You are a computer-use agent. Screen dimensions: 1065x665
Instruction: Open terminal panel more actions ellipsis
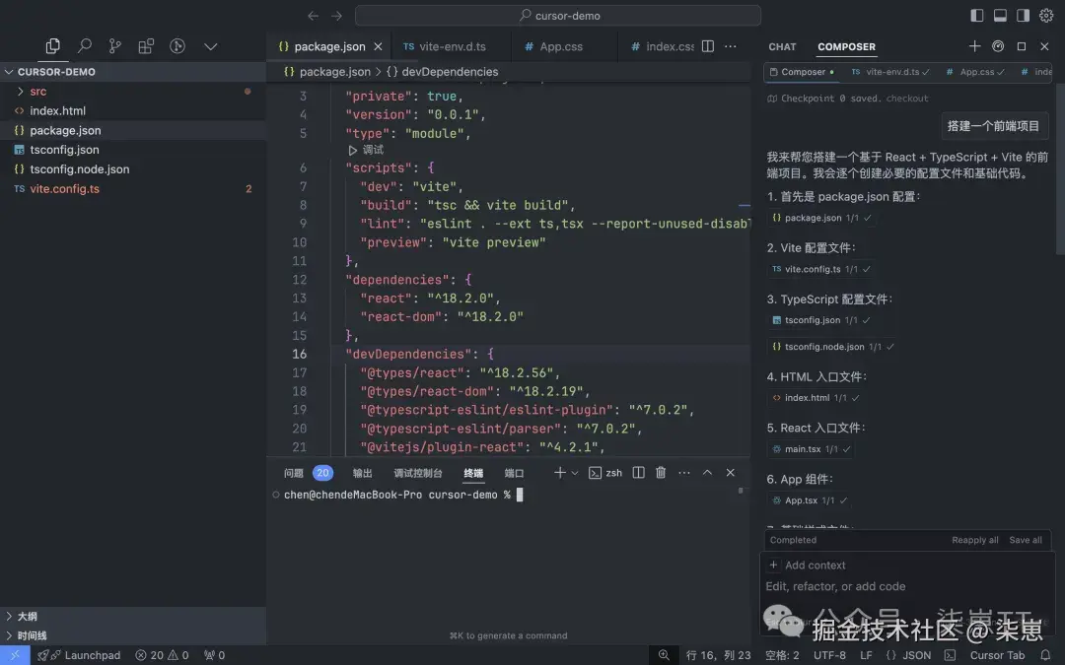click(684, 472)
